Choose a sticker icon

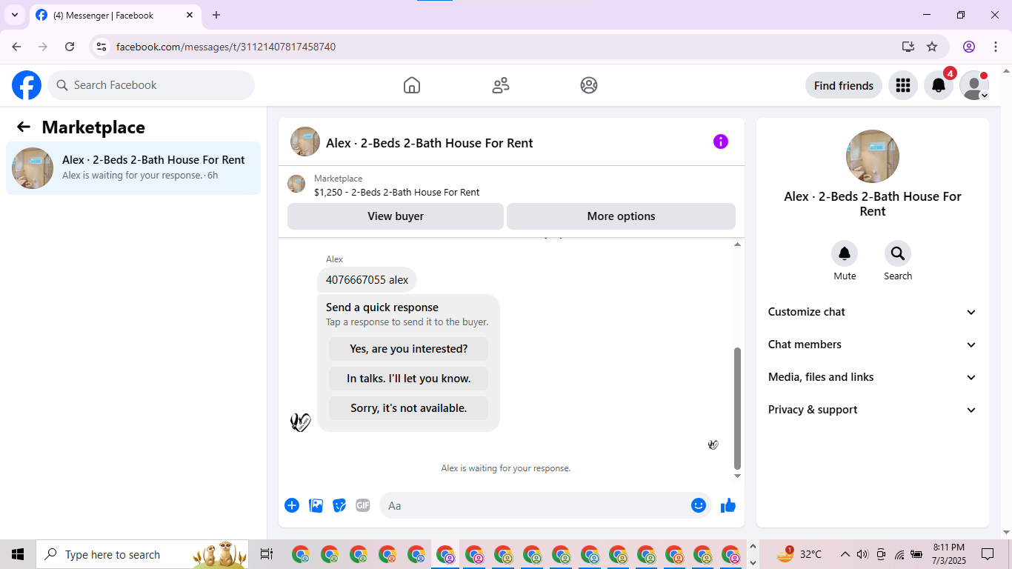pyautogui.click(x=339, y=505)
